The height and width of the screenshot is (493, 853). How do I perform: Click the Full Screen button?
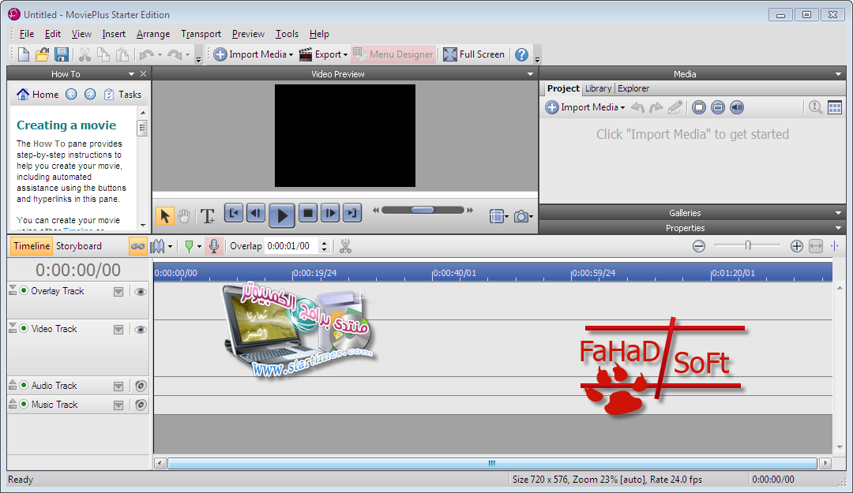(x=474, y=54)
